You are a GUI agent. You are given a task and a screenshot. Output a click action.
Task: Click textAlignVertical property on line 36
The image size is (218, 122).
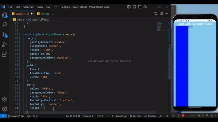pos(43,100)
